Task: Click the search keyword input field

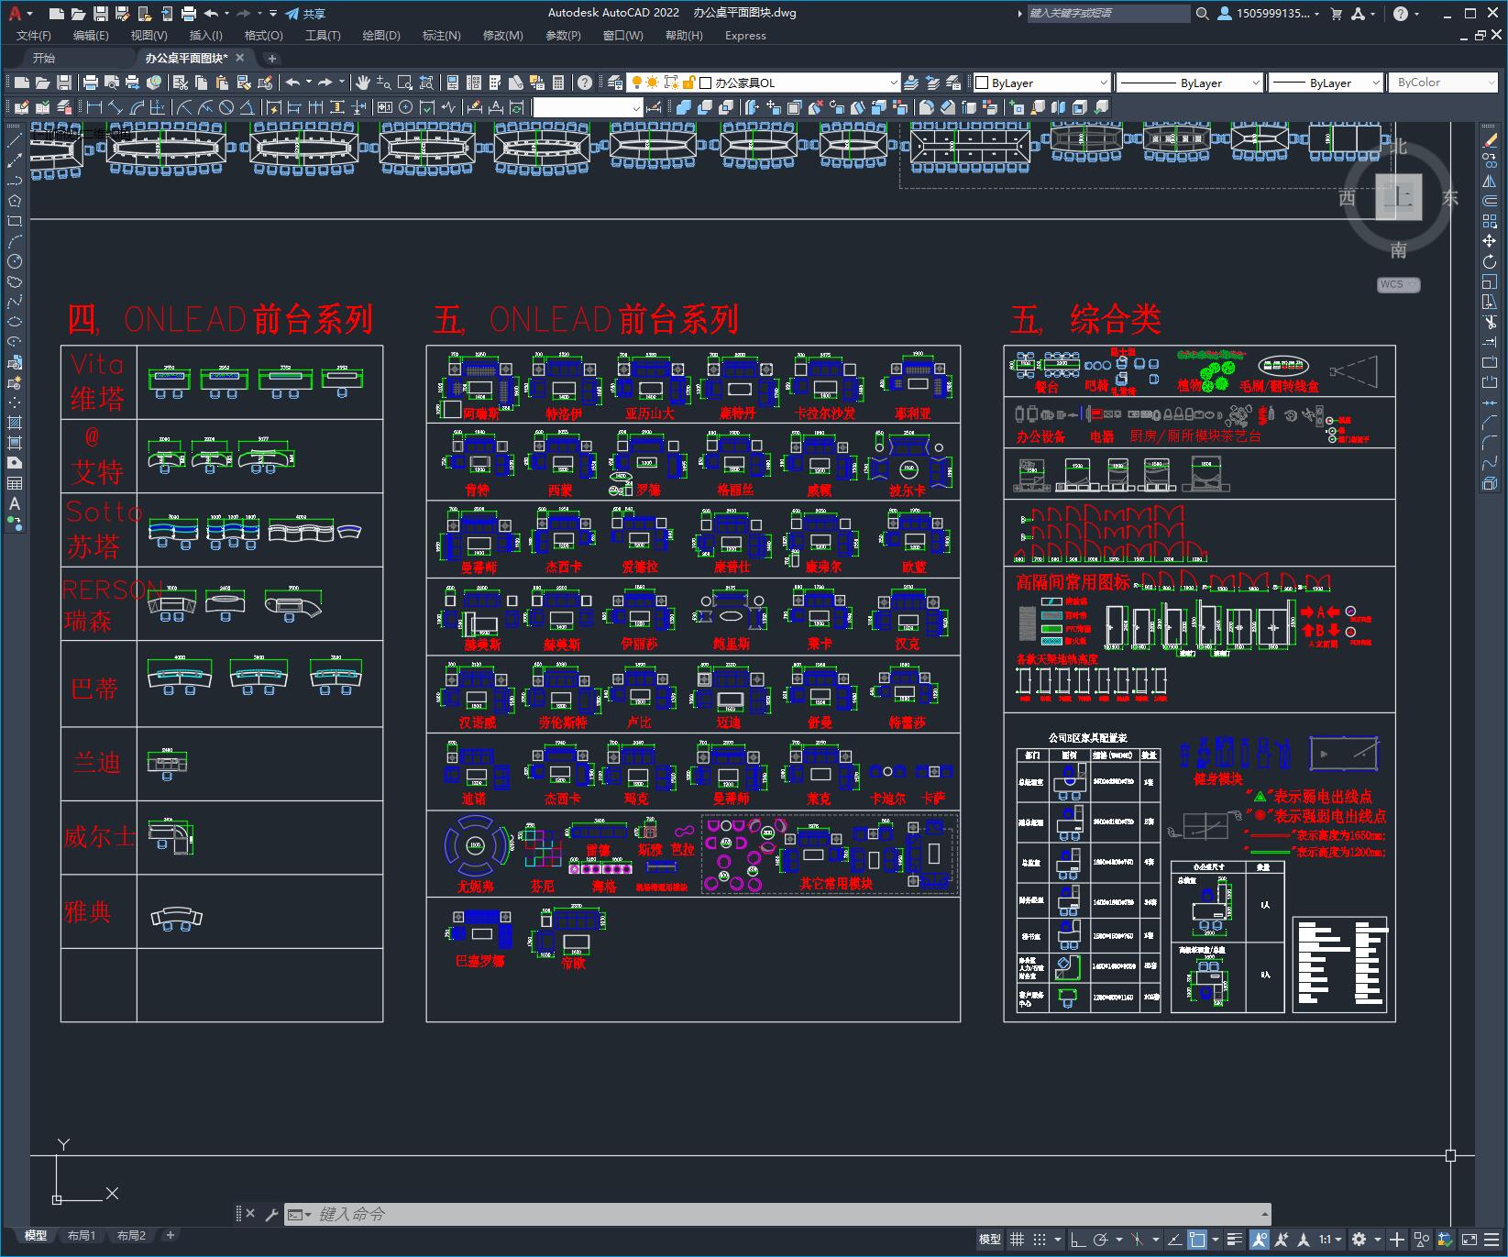Action: tap(1107, 14)
